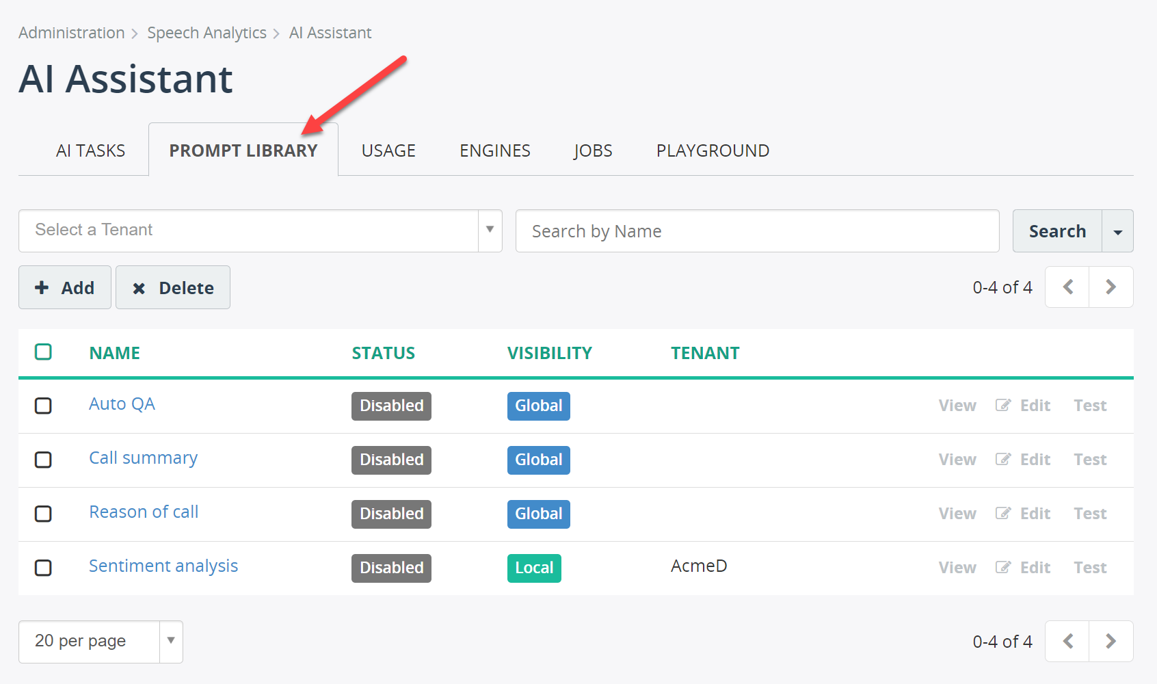Click the pencil edit icon in the Reason of call row
This screenshot has width=1157, height=684.
[x=1003, y=513]
